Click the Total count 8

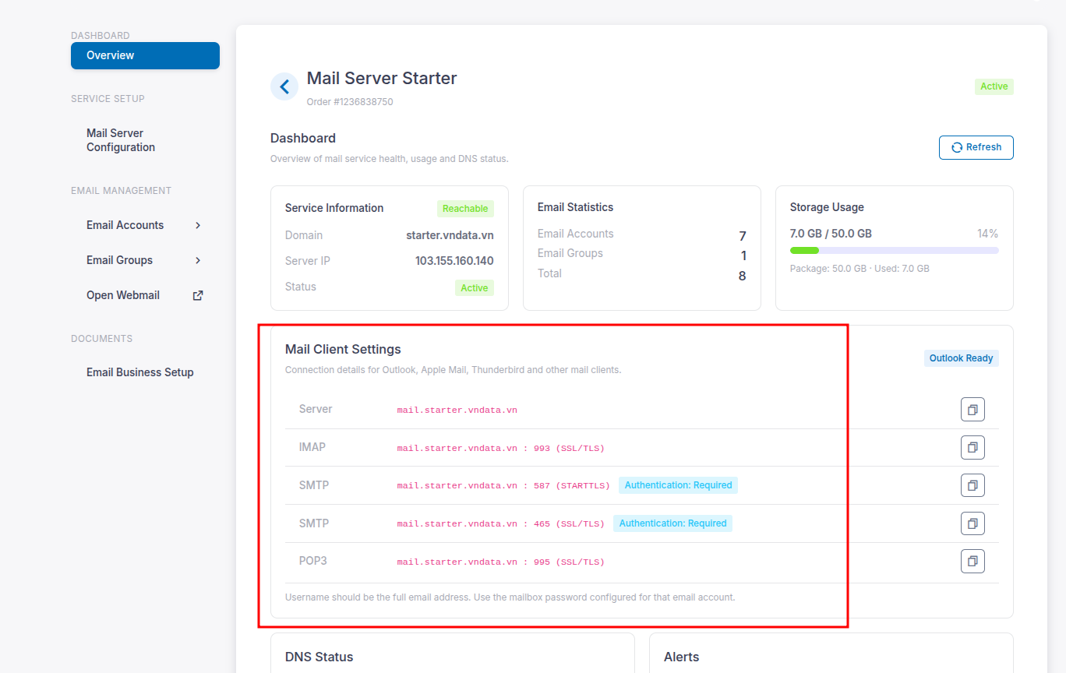coord(743,276)
